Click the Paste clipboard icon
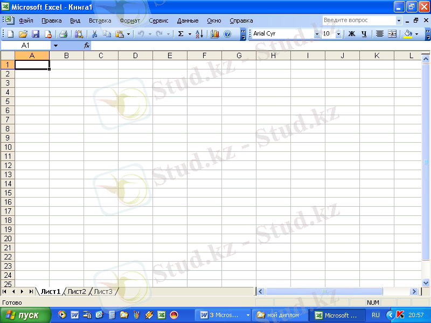The width and height of the screenshot is (431, 323). (119, 34)
